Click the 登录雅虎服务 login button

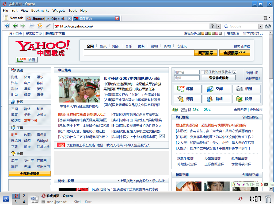(x=219, y=78)
